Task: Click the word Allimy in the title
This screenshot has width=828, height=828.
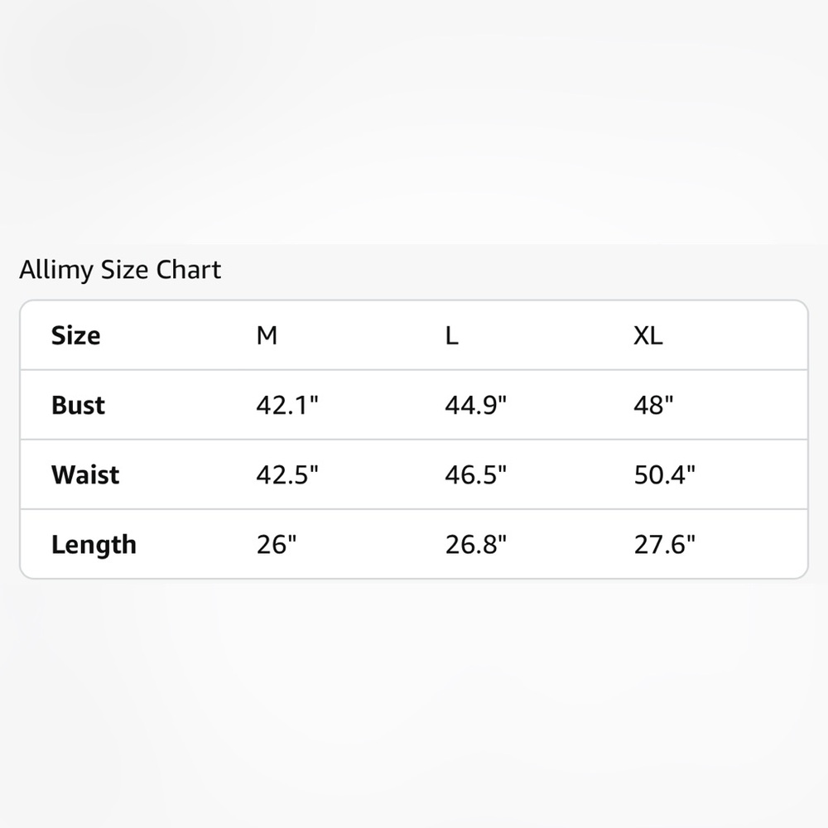Action: [56, 270]
